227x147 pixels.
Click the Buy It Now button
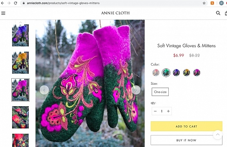(x=187, y=140)
